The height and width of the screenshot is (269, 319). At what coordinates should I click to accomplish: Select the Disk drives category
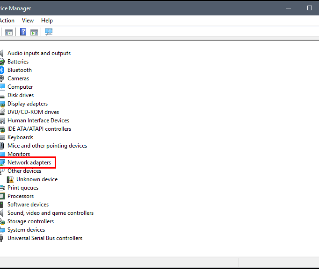[x=21, y=95]
